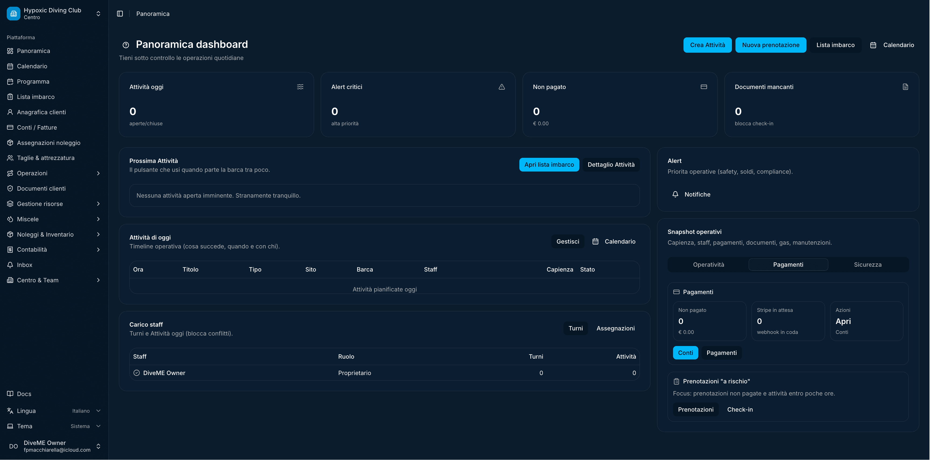The image size is (930, 460).
Task: Click the blue Conti button
Action: pyautogui.click(x=685, y=353)
